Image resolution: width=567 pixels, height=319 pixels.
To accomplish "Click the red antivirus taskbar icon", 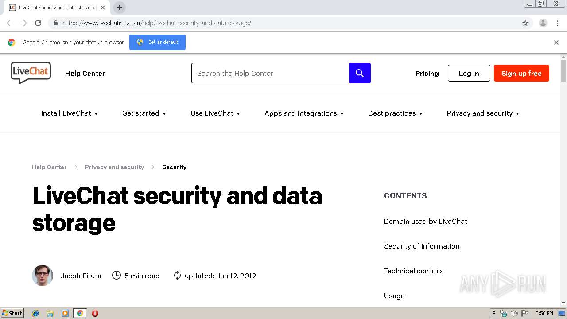I will pyautogui.click(x=95, y=313).
